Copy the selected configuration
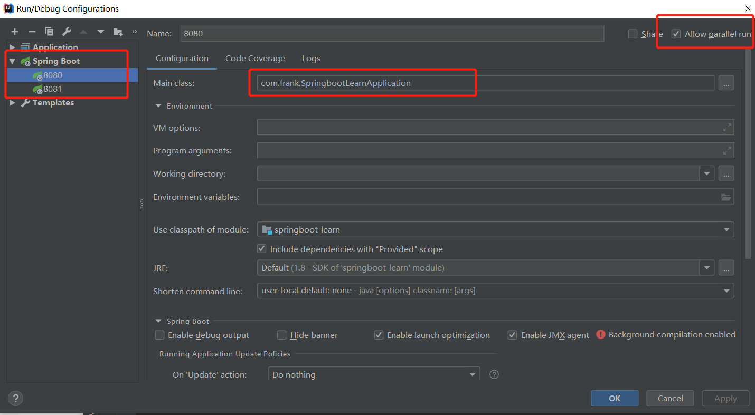 coord(49,32)
